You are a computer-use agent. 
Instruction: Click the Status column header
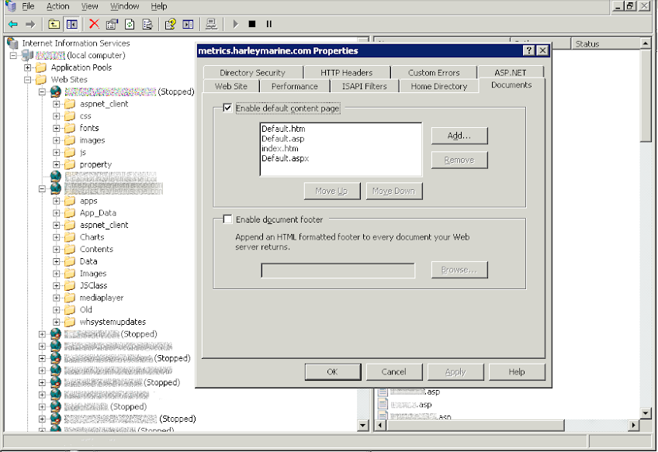(605, 43)
